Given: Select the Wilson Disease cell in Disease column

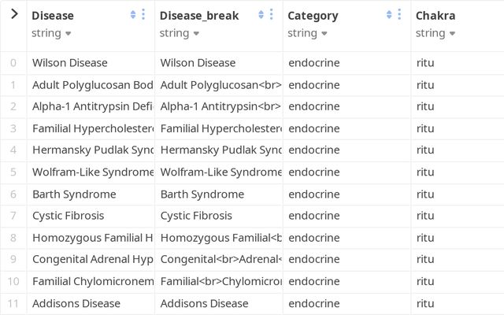Looking at the screenshot, I should tap(69, 63).
